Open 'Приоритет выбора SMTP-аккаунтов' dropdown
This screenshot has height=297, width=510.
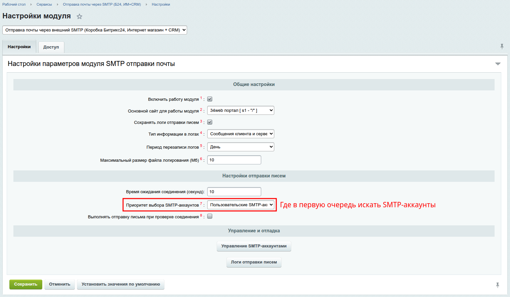241,205
